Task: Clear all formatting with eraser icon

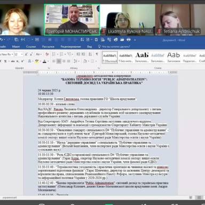Action: (47, 54)
